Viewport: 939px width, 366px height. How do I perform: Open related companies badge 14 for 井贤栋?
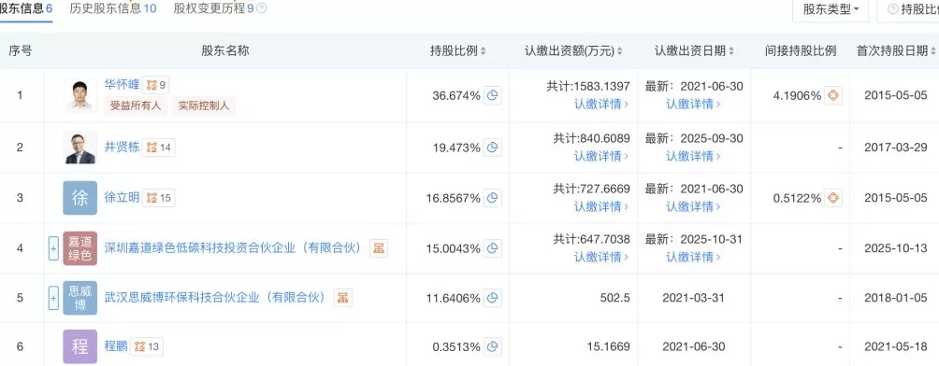click(159, 148)
